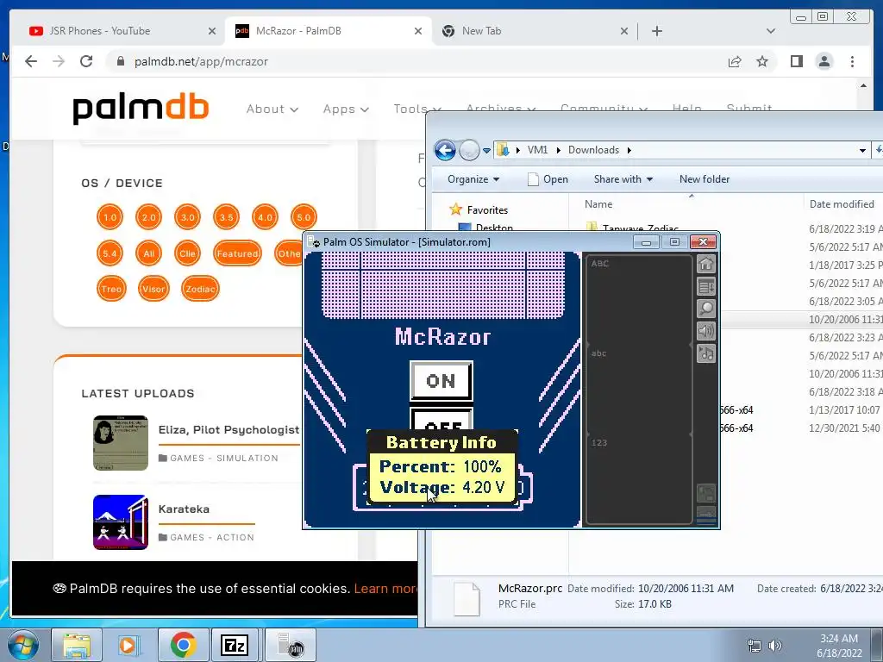Open the About menu on PalmDB
This screenshot has height=662, width=883.
[272, 109]
